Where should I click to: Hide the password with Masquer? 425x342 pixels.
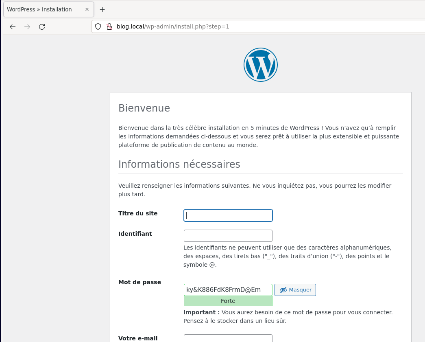pos(295,290)
